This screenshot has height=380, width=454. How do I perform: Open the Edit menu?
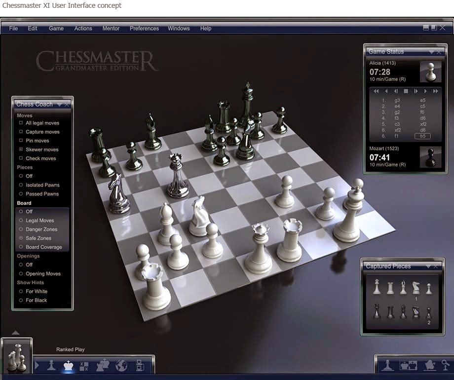(33, 29)
